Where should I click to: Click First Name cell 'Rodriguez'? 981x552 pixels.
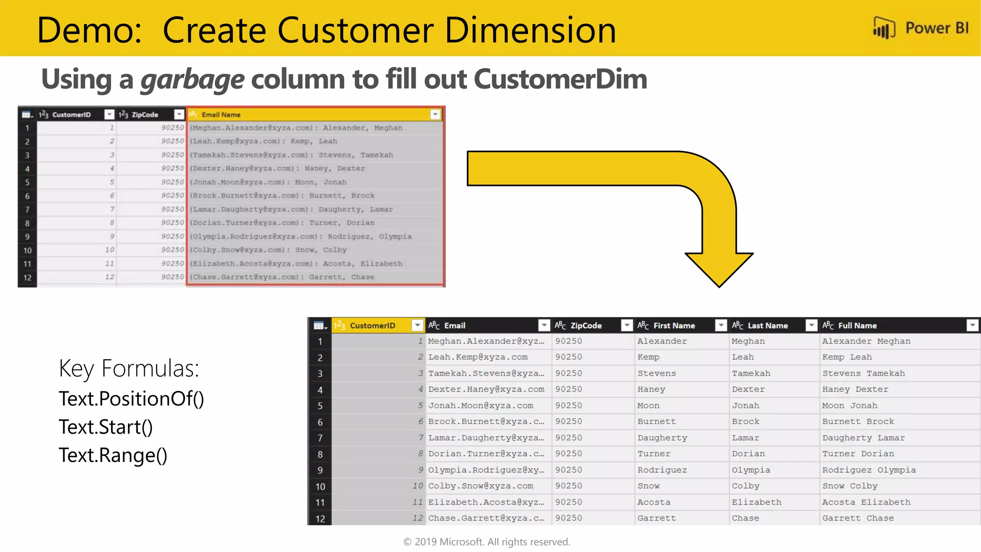tap(681, 470)
